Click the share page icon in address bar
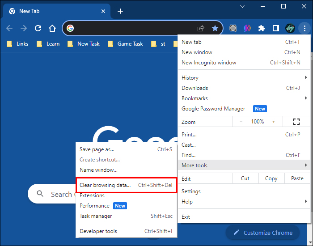 click(201, 28)
